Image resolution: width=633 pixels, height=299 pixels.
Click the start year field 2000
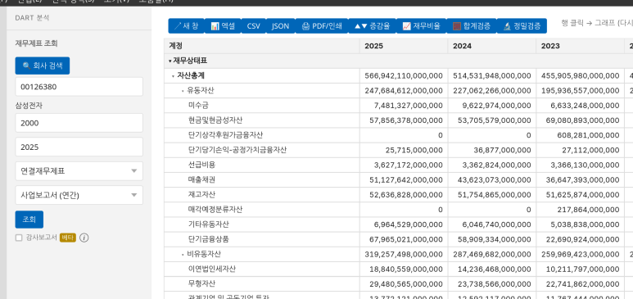tap(79, 123)
